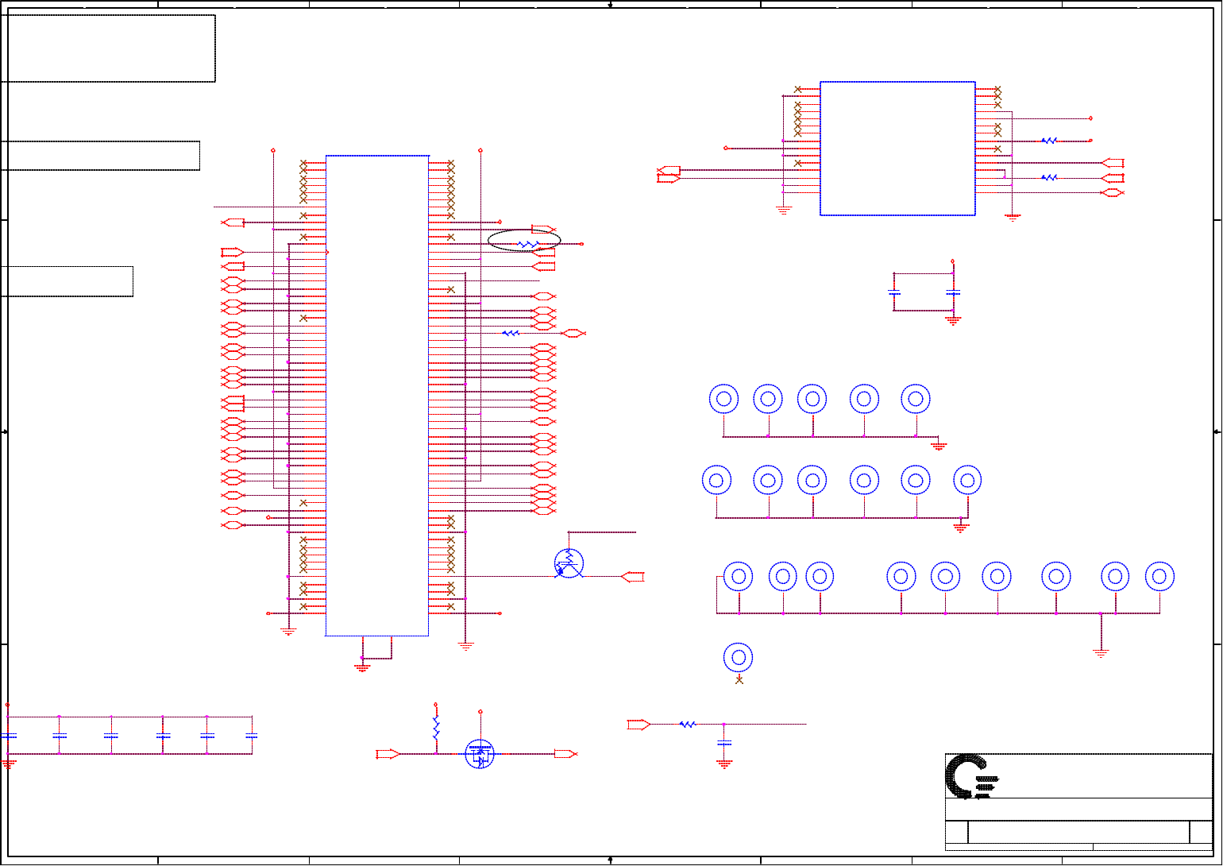Select the circled transistor with built-in resistor
This screenshot has width=1223, height=866.
569,563
